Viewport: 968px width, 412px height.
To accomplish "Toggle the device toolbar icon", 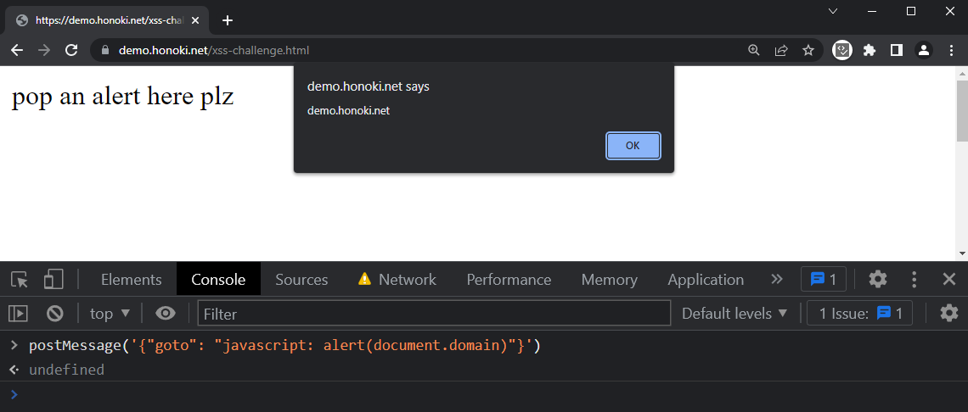I will tap(53, 280).
